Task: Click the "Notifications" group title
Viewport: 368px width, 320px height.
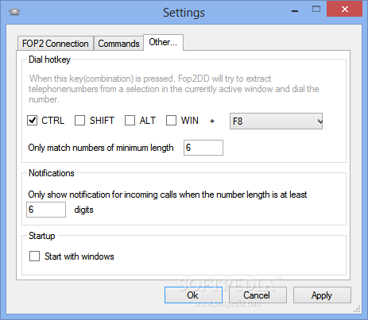Action: pyautogui.click(x=52, y=173)
